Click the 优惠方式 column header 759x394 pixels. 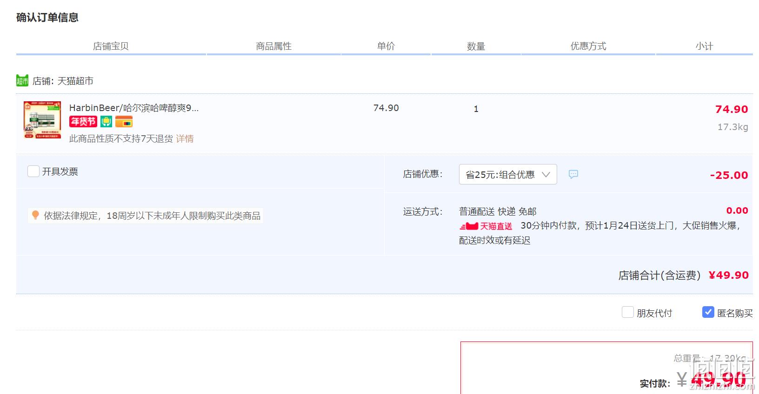[588, 46]
